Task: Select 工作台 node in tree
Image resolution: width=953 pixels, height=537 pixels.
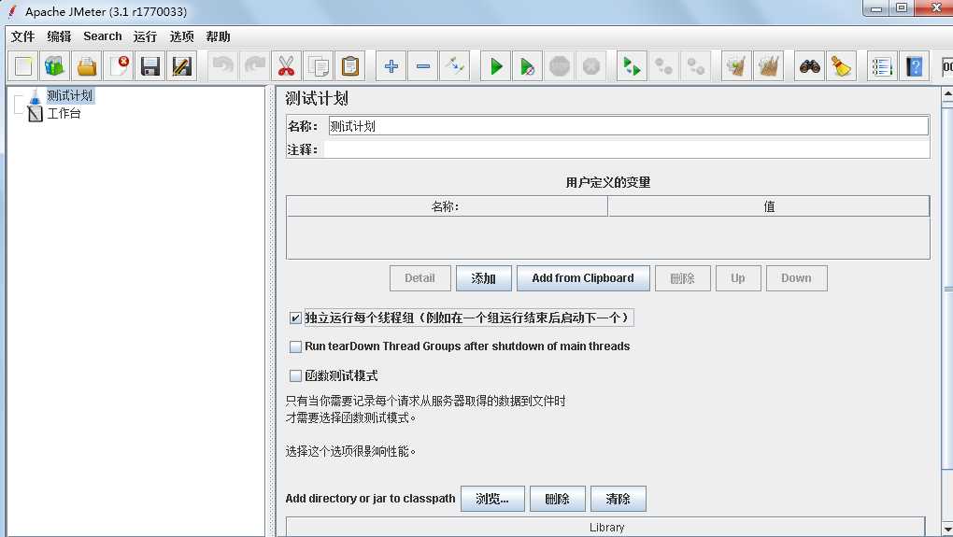Action: pyautogui.click(x=64, y=113)
